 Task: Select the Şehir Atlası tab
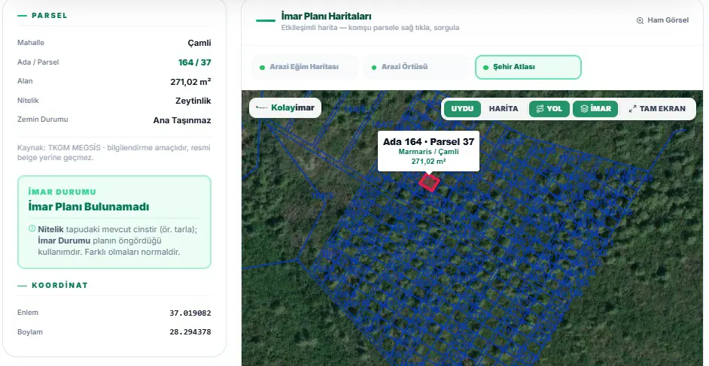tap(528, 67)
